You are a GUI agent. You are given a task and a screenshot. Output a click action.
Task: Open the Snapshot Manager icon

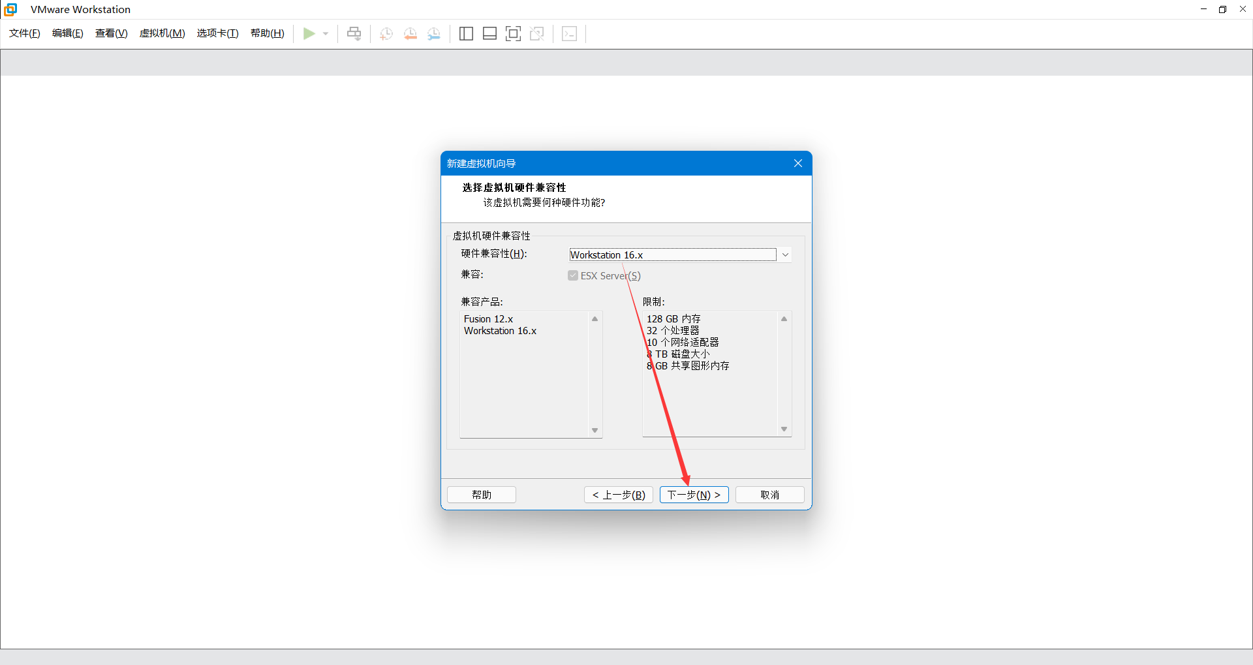(434, 34)
